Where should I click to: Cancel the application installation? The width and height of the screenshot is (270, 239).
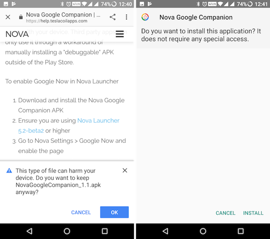[225, 213]
